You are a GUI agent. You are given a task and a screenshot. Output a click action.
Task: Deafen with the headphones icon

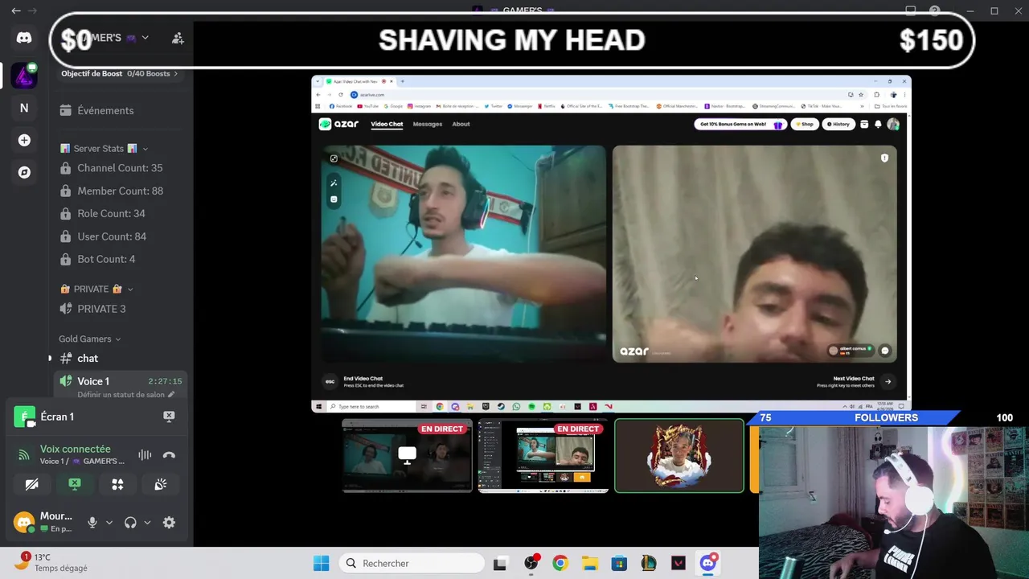click(130, 523)
